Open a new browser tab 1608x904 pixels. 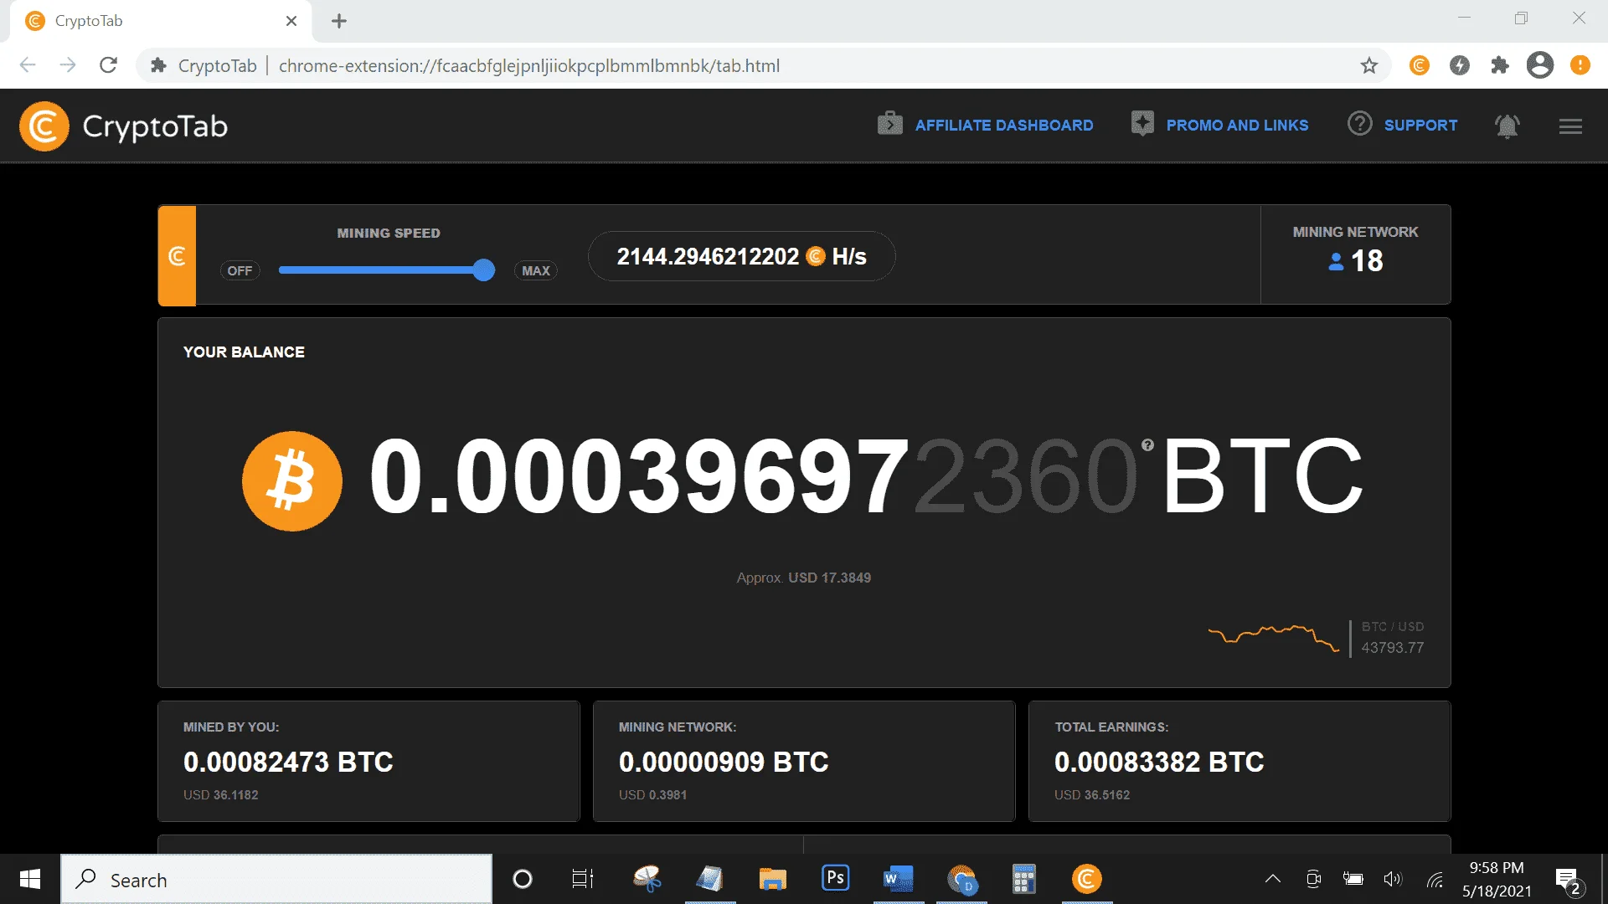tap(339, 21)
